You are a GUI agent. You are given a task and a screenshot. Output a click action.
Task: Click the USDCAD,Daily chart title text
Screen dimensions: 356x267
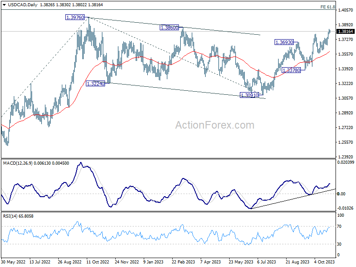[x=23, y=5]
